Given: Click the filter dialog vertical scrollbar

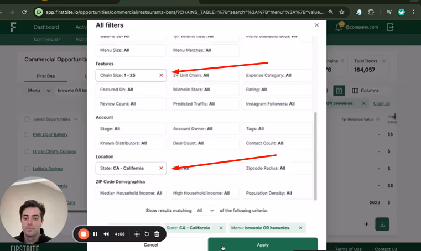Looking at the screenshot, I should (x=315, y=156).
